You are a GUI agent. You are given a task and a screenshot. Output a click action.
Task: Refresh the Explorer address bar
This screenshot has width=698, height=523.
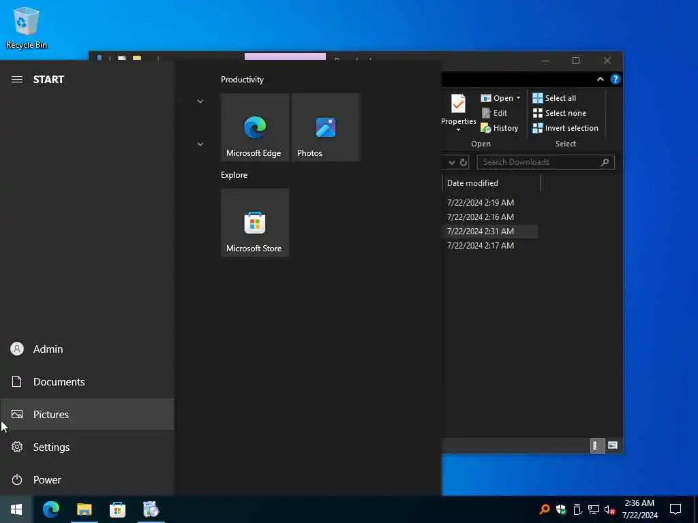464,162
